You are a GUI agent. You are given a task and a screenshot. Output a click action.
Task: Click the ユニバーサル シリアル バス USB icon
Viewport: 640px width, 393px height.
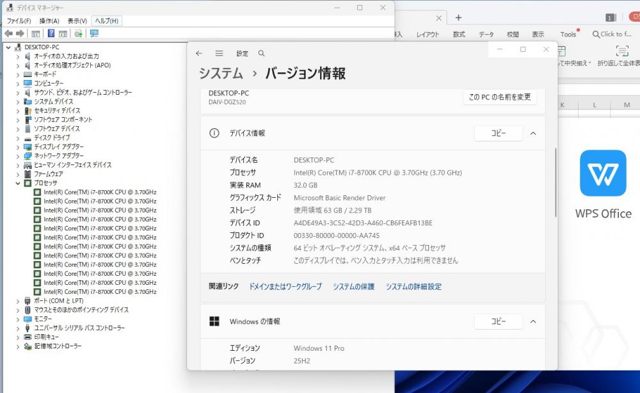[28, 328]
